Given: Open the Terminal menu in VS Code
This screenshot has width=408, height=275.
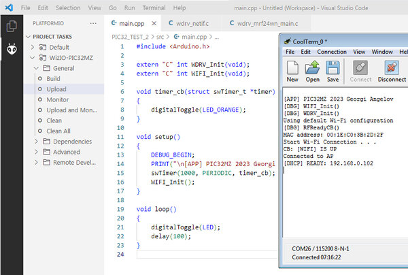Looking at the screenshot, I should pos(154,7).
